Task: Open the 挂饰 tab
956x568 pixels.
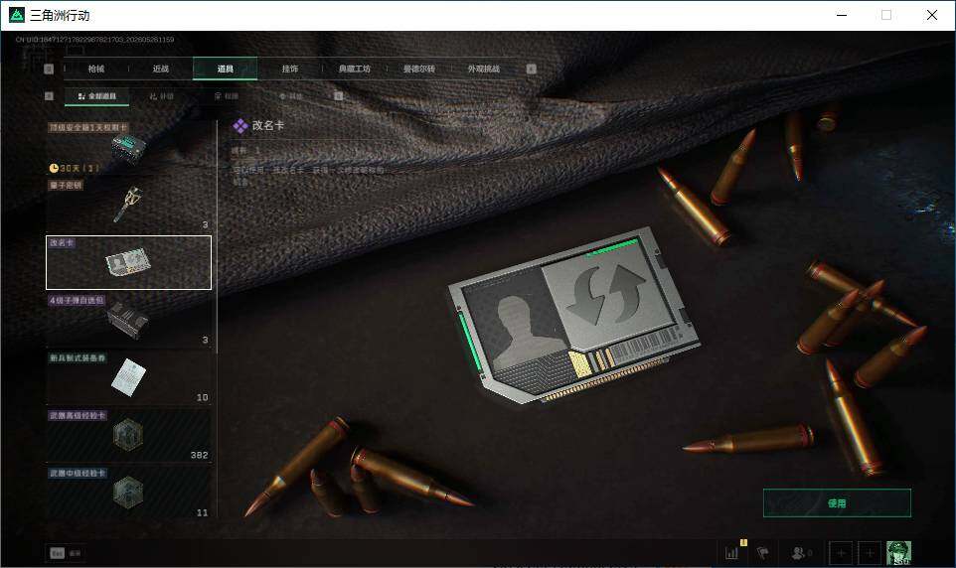Action: click(289, 69)
